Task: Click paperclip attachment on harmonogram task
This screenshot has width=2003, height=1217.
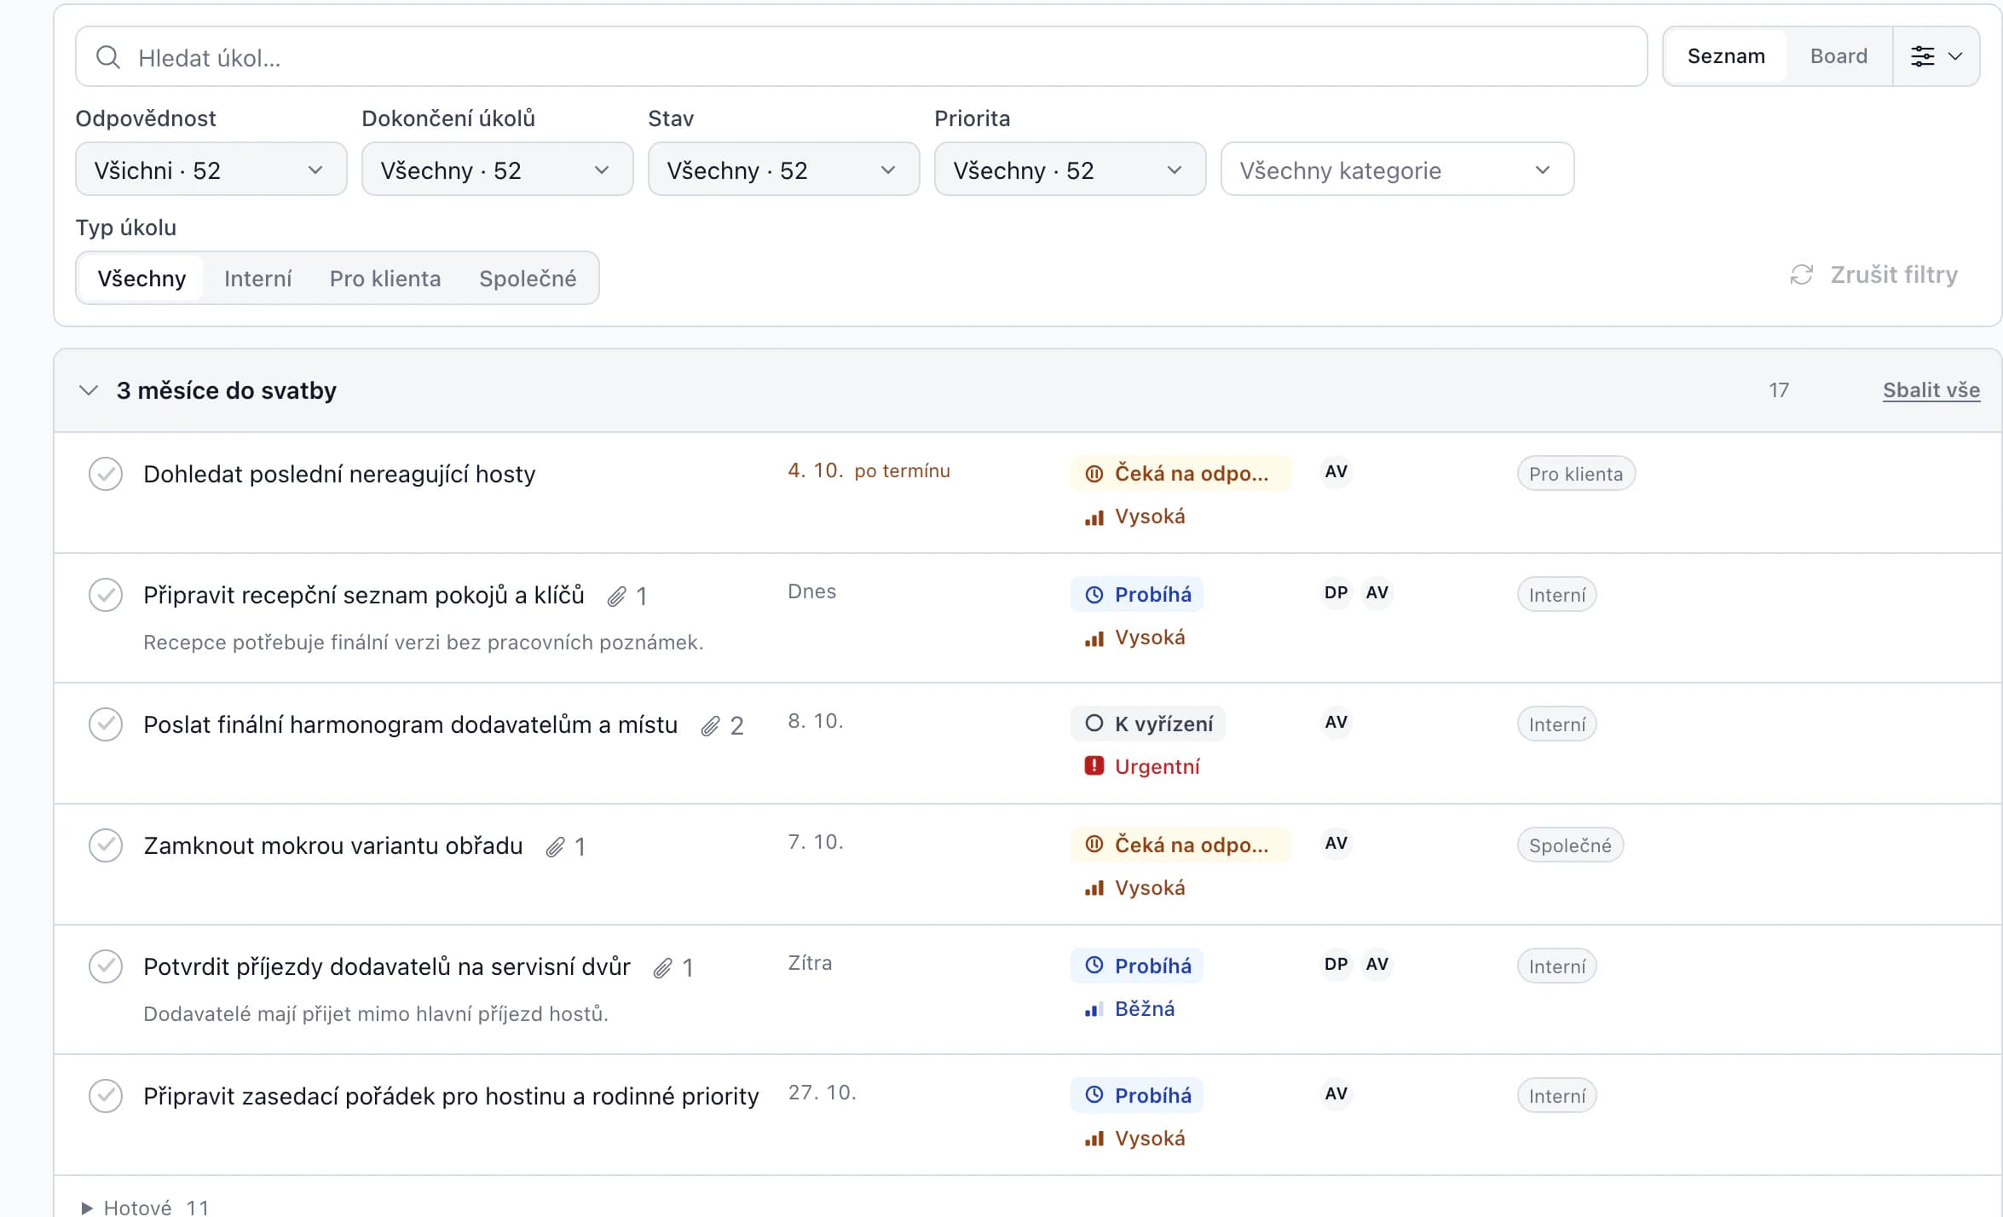Action: tap(711, 726)
